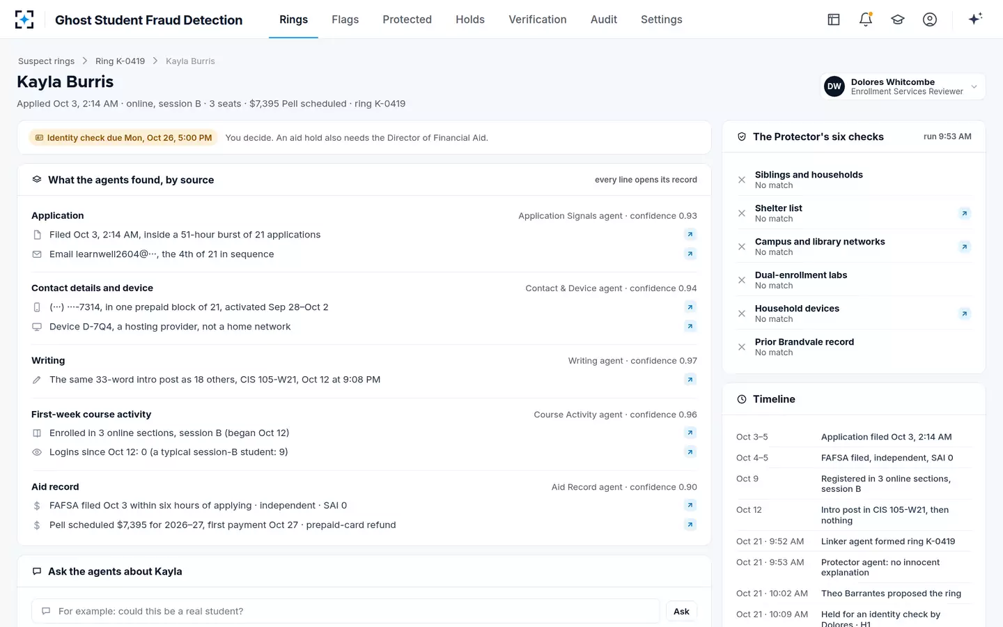1003x627 pixels.
Task: Open record for Pell scheduled $7,395 line
Action: click(x=690, y=525)
